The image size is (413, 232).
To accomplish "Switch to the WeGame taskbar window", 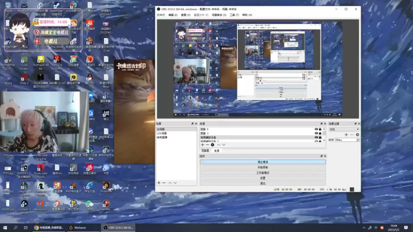I will coord(83,227).
